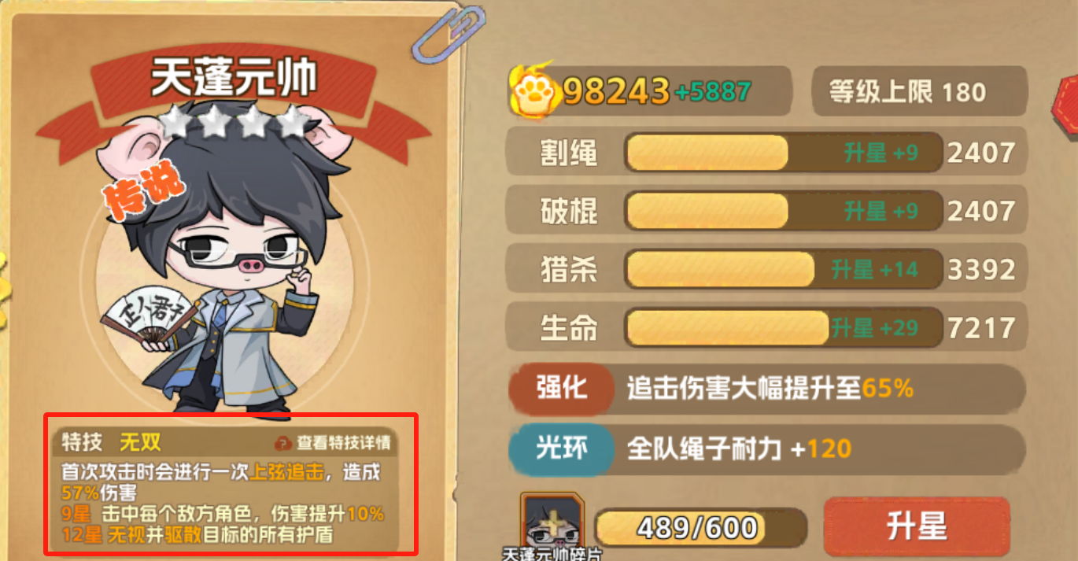Click the four-star rating row

click(234, 122)
